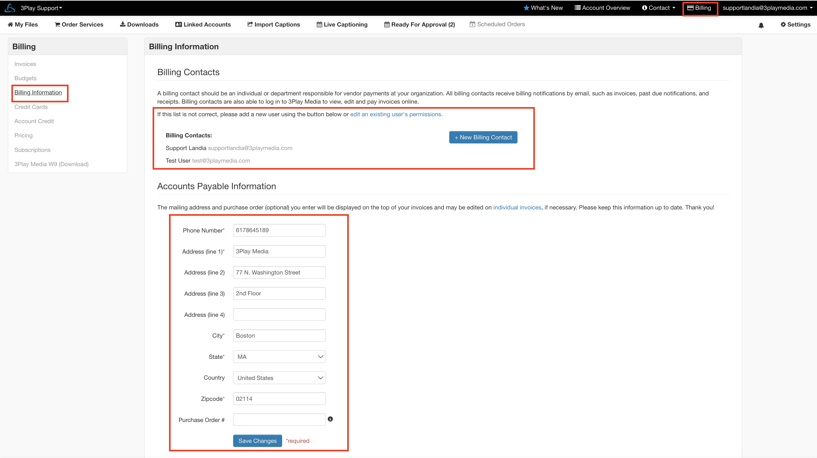Go to Account Overview
The image size is (817, 458).
tap(602, 8)
